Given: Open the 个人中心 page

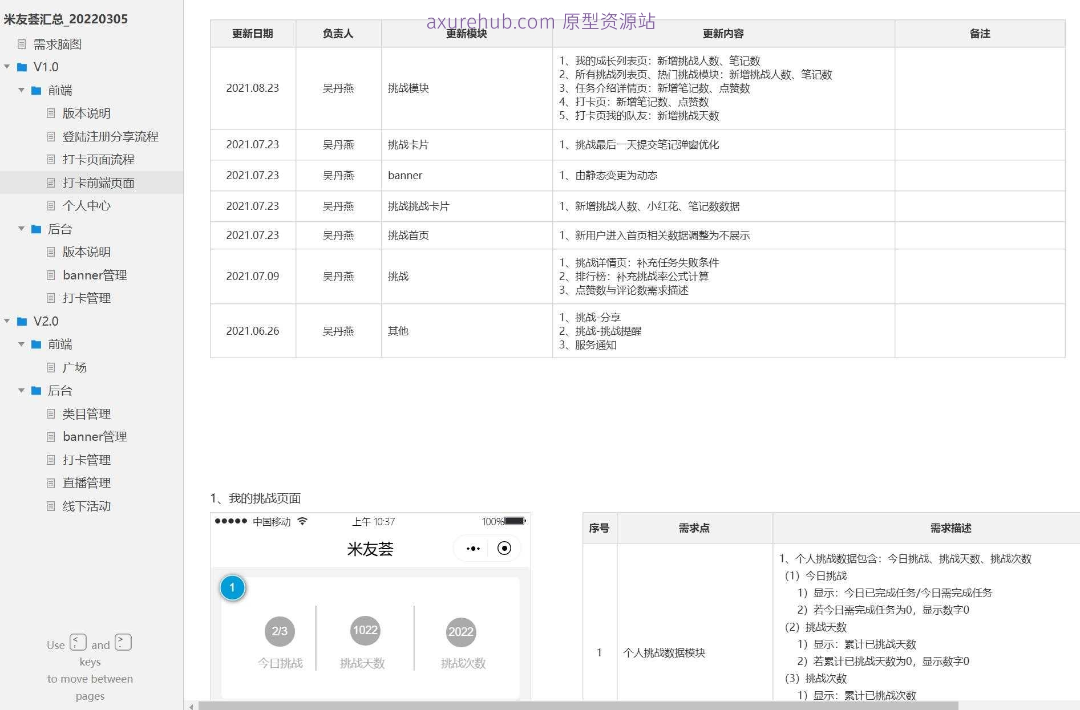Looking at the screenshot, I should (86, 206).
